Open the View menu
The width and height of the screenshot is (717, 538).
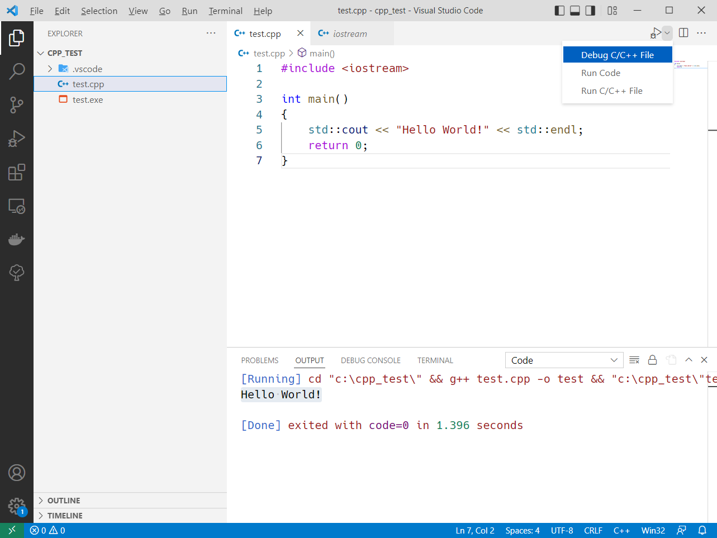coord(138,11)
